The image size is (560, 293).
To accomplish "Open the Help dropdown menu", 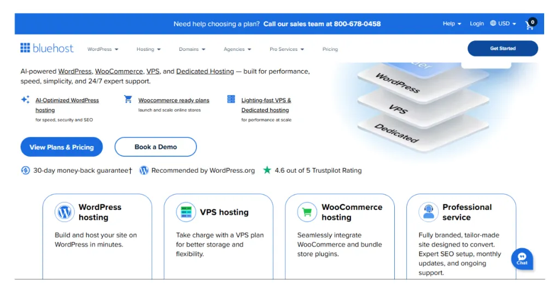I will tap(452, 24).
